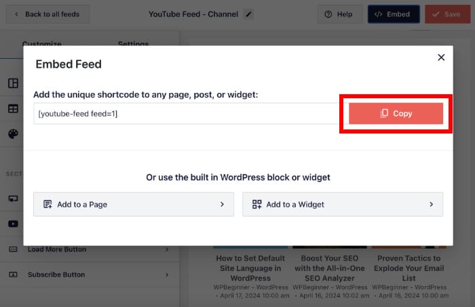The width and height of the screenshot is (475, 307).
Task: Click the widget grid icon beside Add to a Widget
Action: pyautogui.click(x=257, y=205)
